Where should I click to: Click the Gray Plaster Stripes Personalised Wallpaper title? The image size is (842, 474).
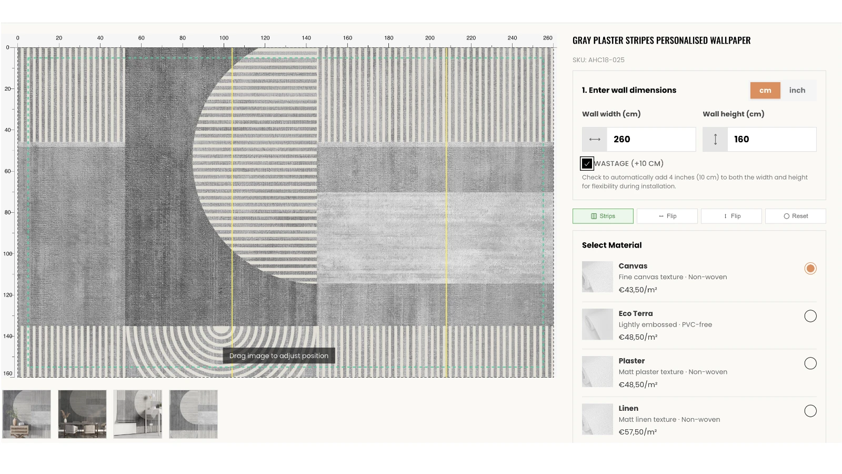661,41
